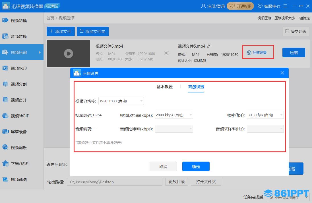Close the 压缩设置 dialog

coord(282,73)
